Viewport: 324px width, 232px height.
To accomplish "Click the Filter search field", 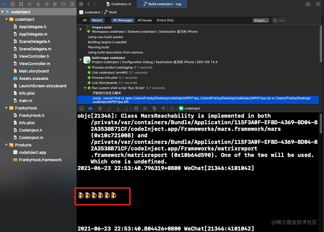I will pos(296,20).
